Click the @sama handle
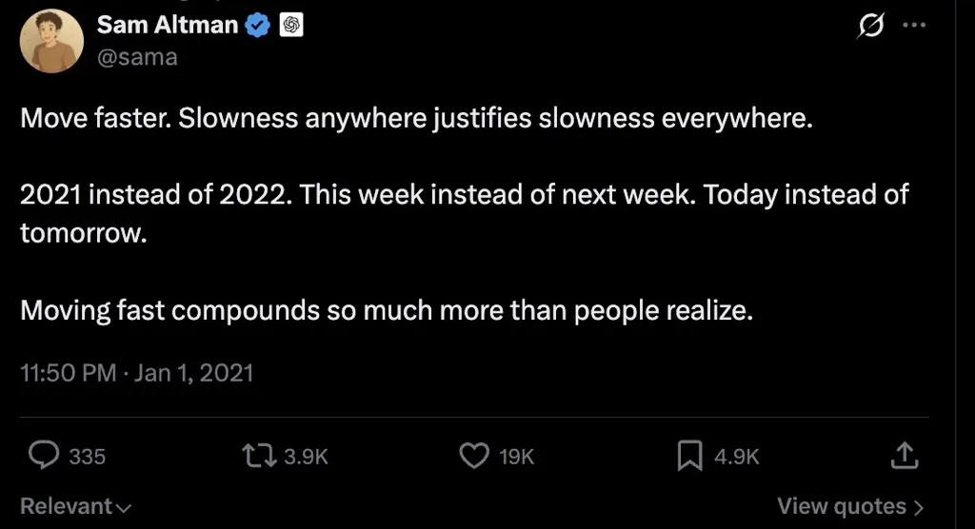Screen dimensions: 975x529 tap(137, 57)
